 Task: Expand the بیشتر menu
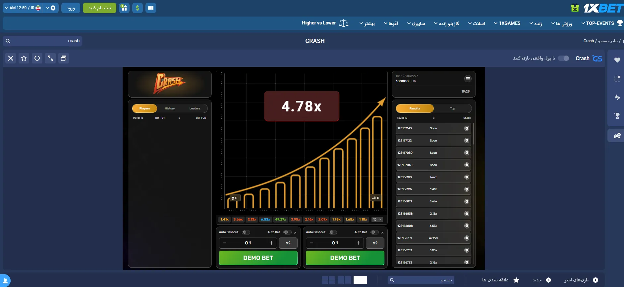(x=367, y=23)
